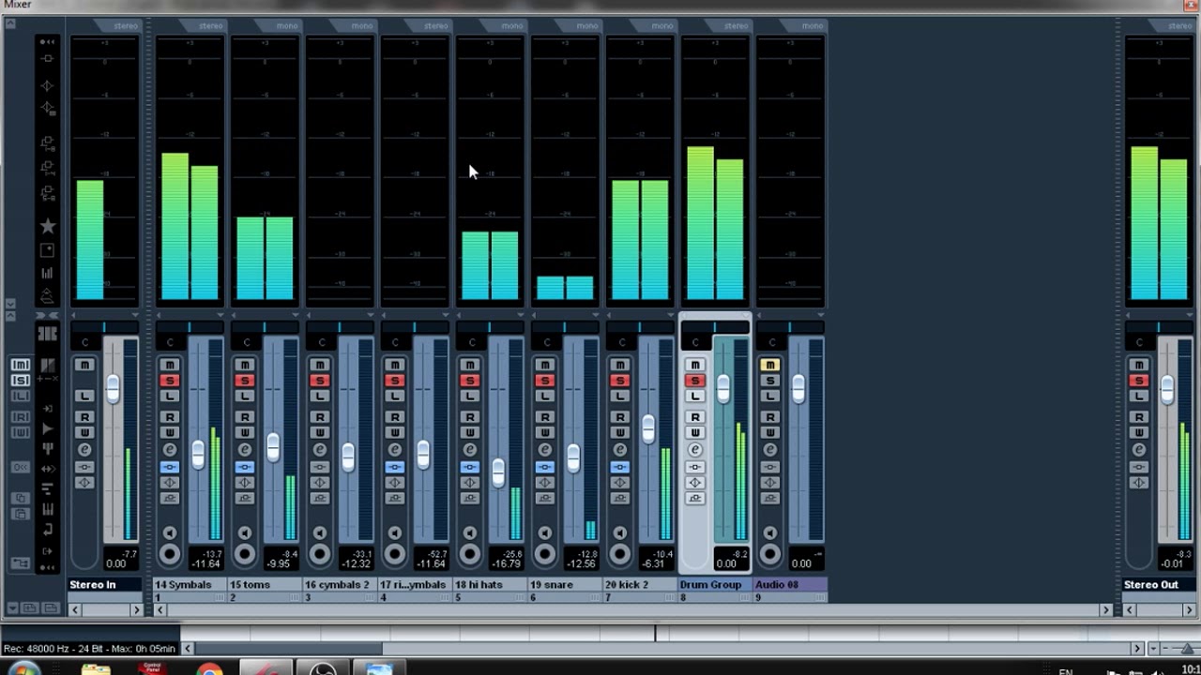Open the edit 'e' button on Drum Group
The width and height of the screenshot is (1201, 675).
tap(694, 450)
